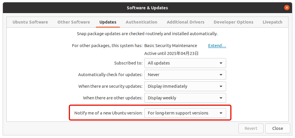Click the 'Subscribed to:' label
The height and width of the screenshot is (138, 295).
click(128, 63)
